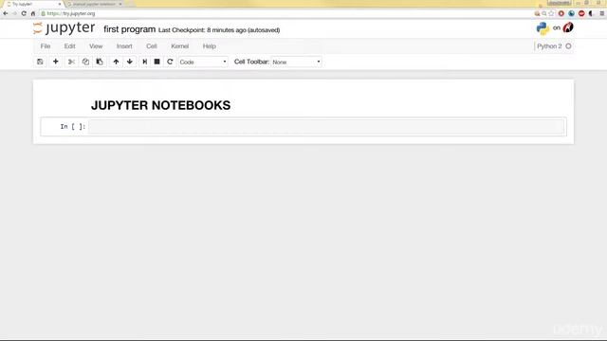Focus the empty In [ ] code cell

pyautogui.click(x=326, y=126)
